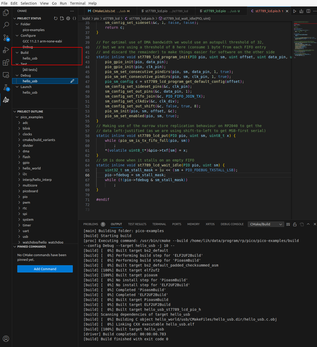Click the pencil icon on Debug hello_usb
Screen dimensions: 317x347
(72, 81)
